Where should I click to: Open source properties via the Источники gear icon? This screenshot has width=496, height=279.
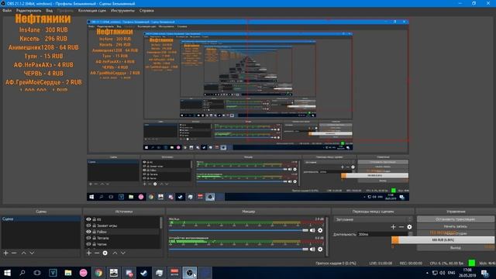(105, 253)
